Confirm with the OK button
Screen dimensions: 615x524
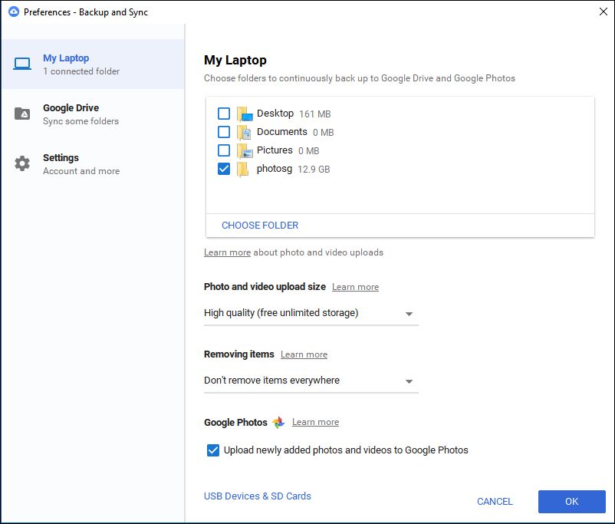pos(572,502)
